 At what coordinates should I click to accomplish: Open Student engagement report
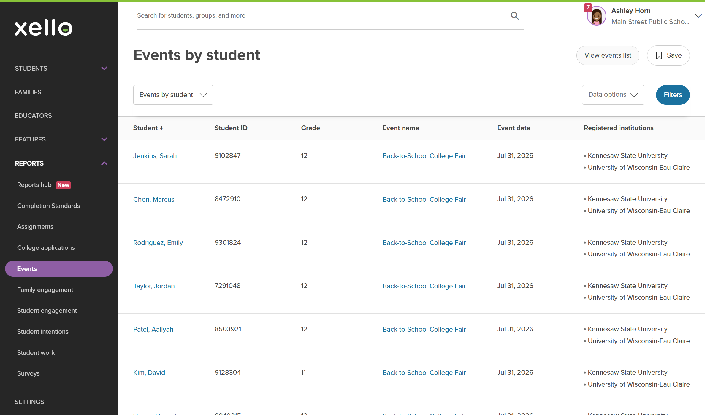[x=47, y=311]
